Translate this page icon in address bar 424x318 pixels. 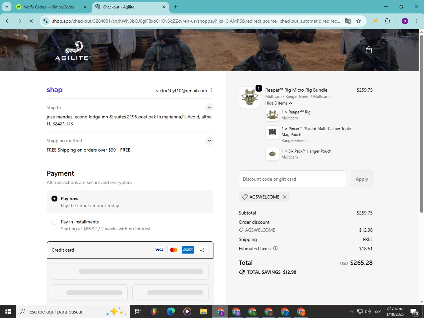click(x=348, y=21)
